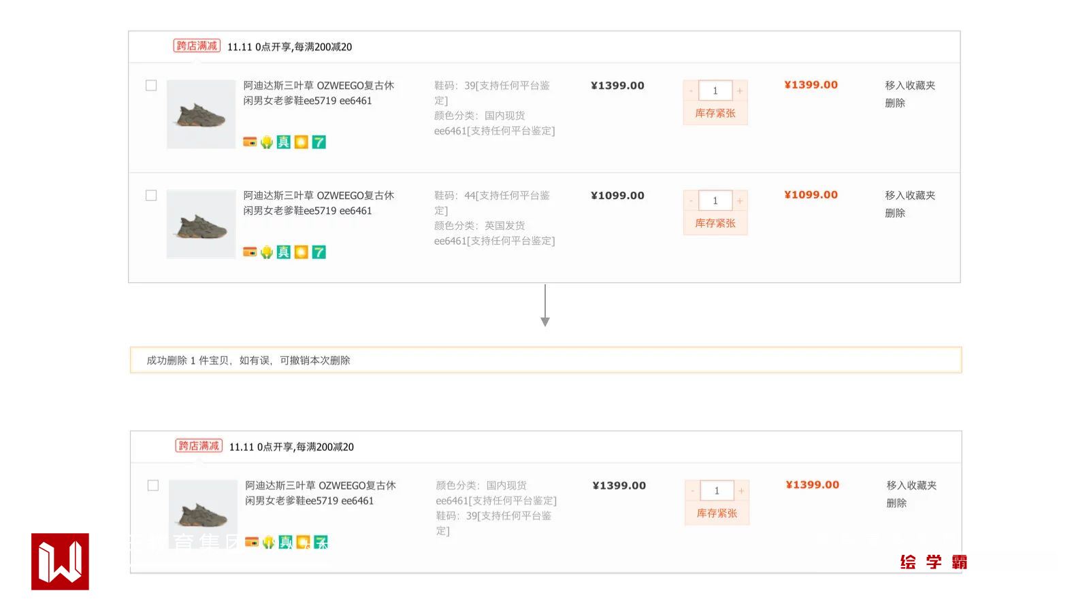The image size is (1089, 612).
Task: Click the orange sun badge on the top item
Action: 301,142
